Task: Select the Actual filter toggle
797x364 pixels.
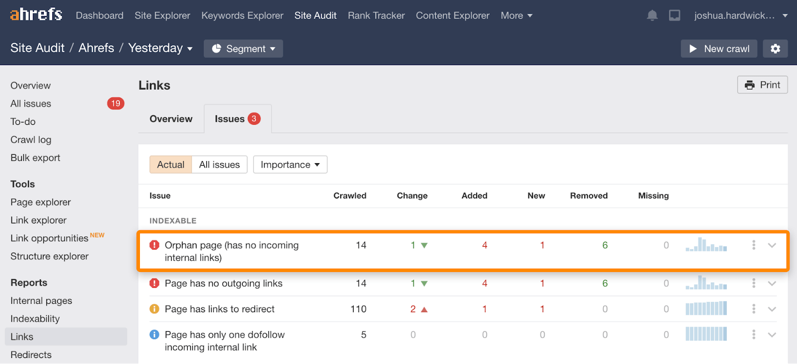Action: coord(170,165)
